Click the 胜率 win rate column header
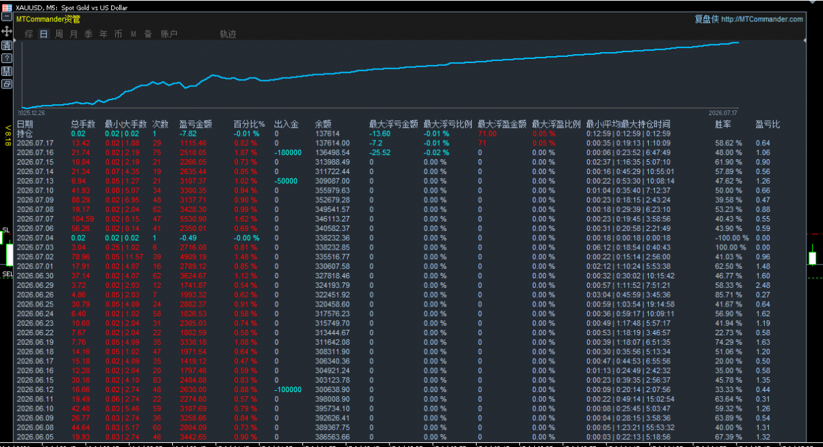The image size is (823, 447). click(x=723, y=124)
